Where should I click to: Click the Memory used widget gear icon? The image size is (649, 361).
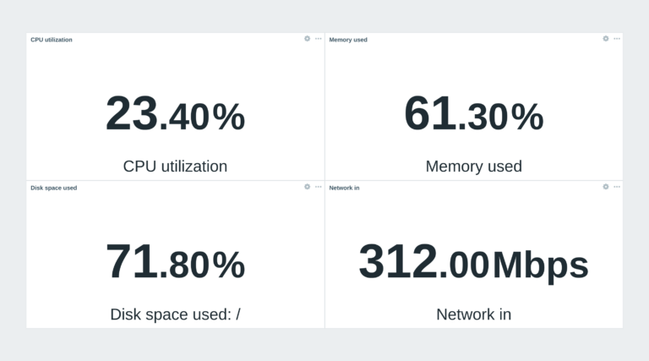(x=606, y=39)
